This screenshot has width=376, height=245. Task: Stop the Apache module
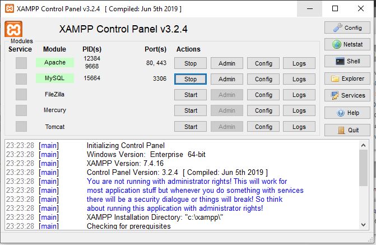click(191, 63)
